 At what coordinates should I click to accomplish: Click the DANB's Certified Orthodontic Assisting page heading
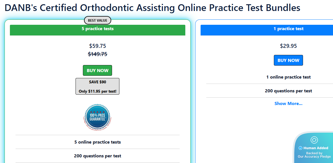click(152, 8)
